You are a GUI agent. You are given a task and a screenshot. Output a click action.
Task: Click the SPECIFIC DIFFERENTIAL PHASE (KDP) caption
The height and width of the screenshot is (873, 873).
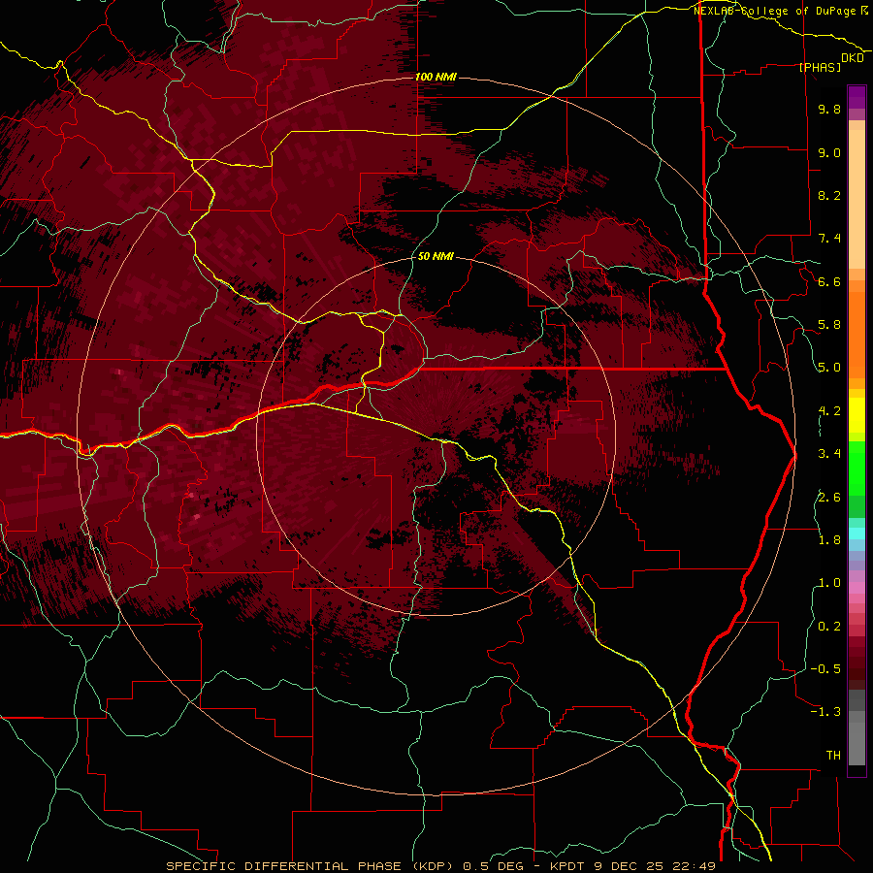coord(312,866)
